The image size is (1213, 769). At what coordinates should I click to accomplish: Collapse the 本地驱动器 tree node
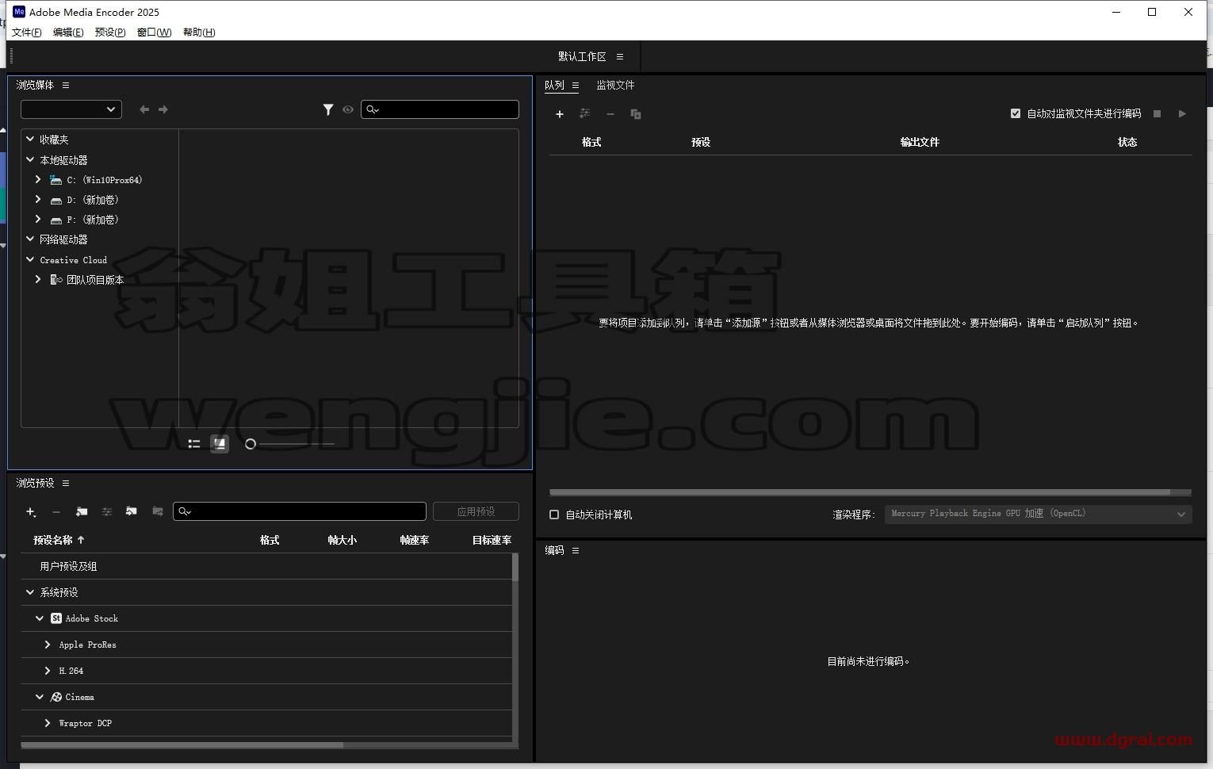(x=30, y=159)
